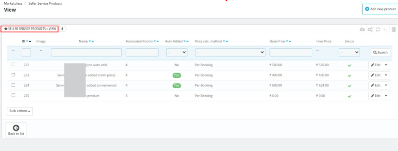
Task: Click the cloud upload export icon
Action: [362, 29]
